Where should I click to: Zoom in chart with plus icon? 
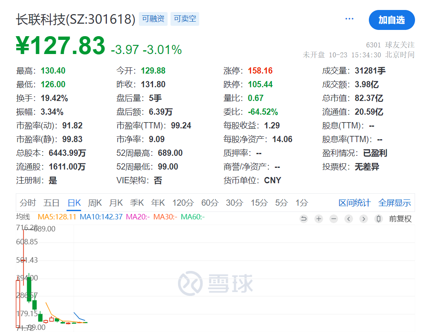click(319, 219)
